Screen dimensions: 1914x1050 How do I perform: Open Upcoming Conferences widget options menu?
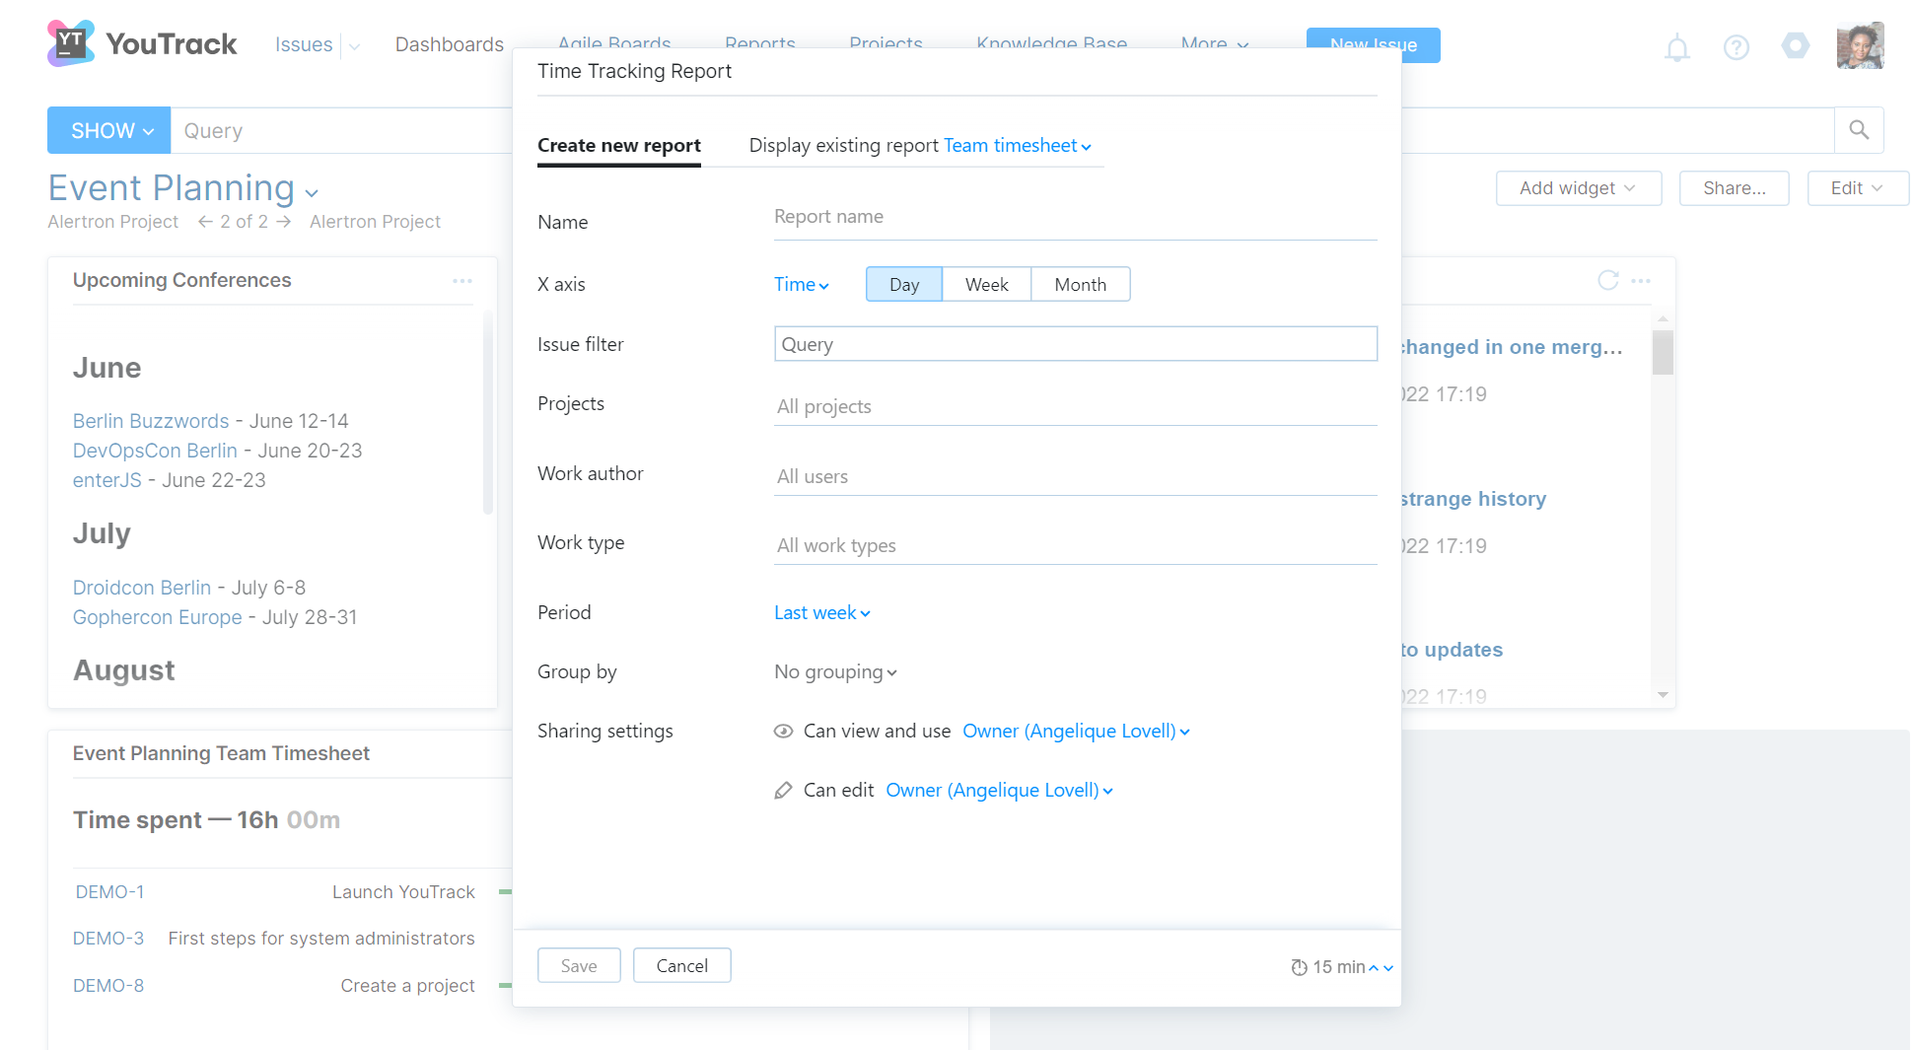[x=462, y=281]
